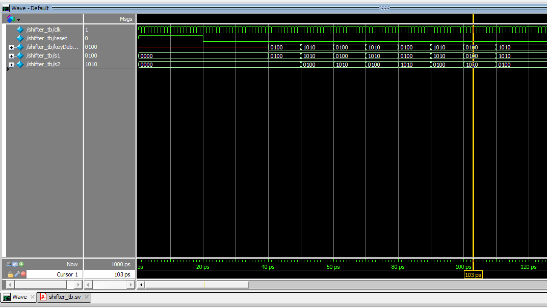Select the /shifter_tb/reset signal name
The image size is (547, 308).
[47, 38]
